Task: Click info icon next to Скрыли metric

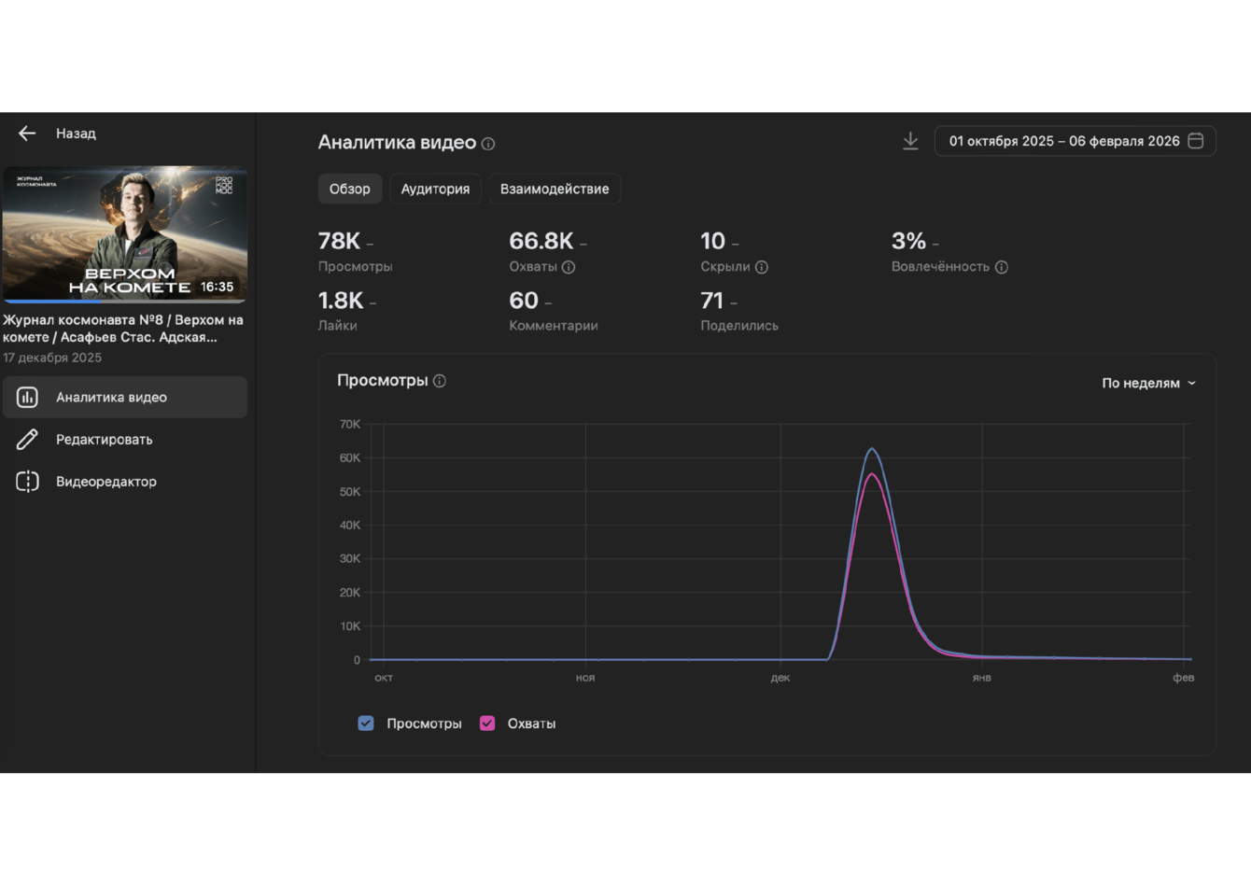Action: pyautogui.click(x=762, y=267)
